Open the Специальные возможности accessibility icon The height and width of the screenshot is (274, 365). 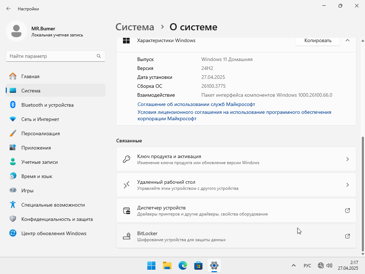(13, 205)
